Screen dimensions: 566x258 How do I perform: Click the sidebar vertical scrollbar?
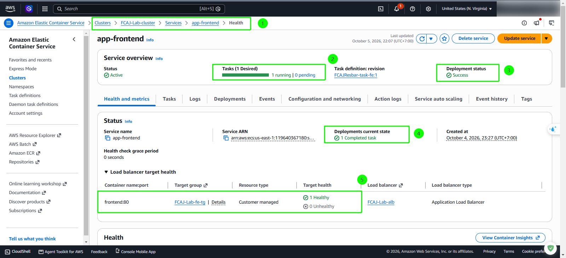(x=86, y=136)
